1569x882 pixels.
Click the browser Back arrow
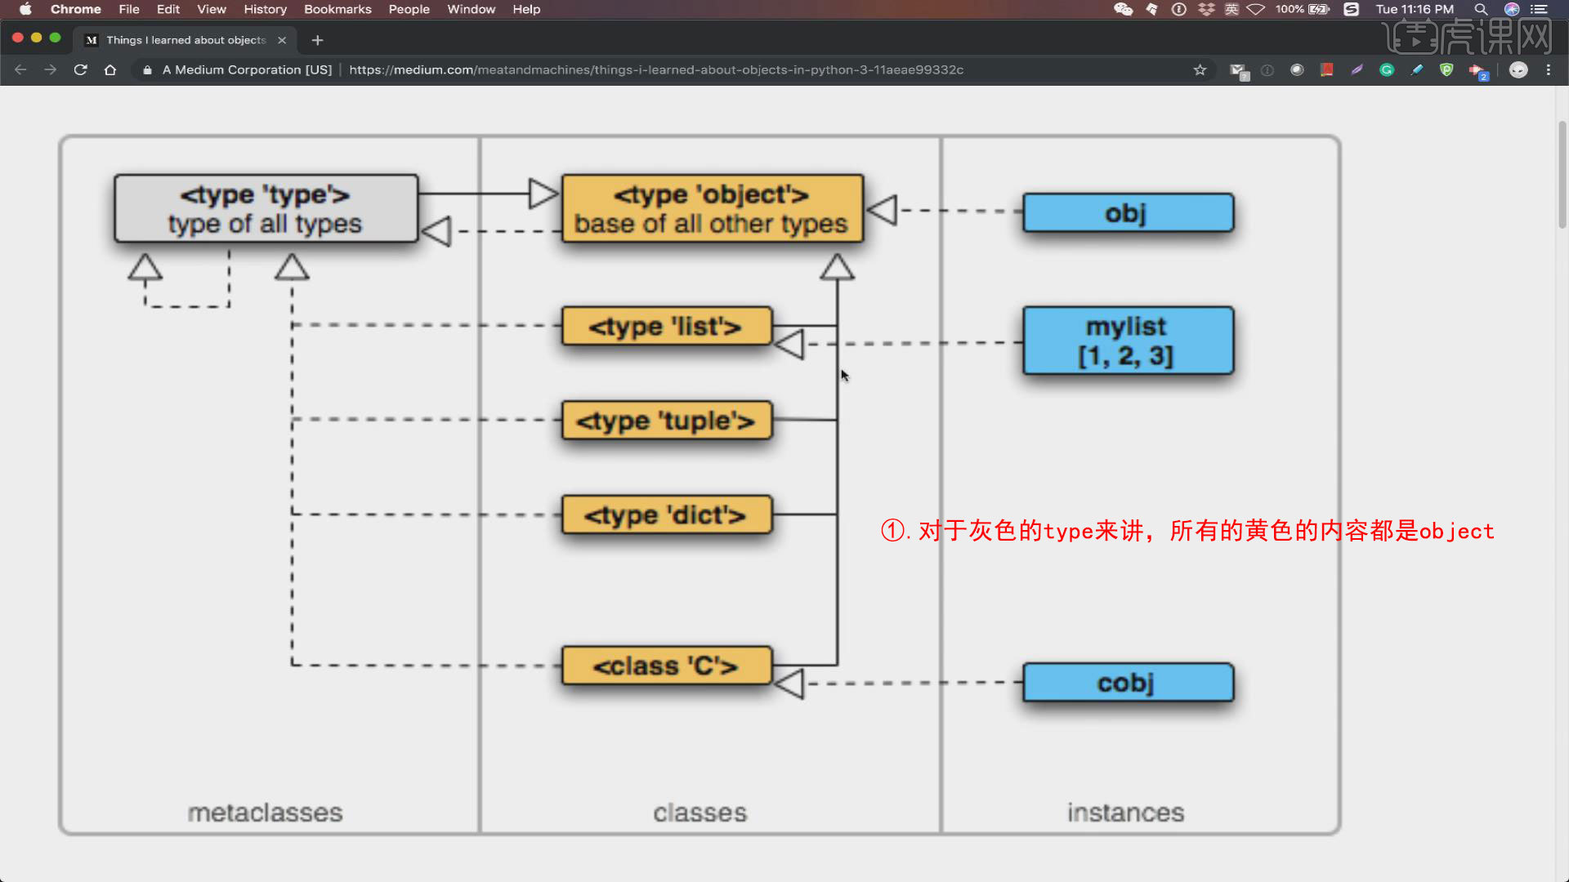coord(20,70)
